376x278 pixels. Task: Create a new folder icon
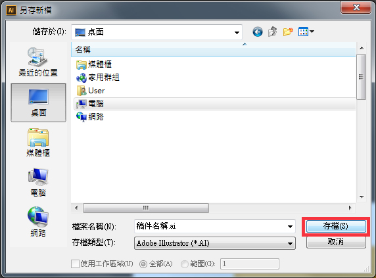click(x=288, y=32)
